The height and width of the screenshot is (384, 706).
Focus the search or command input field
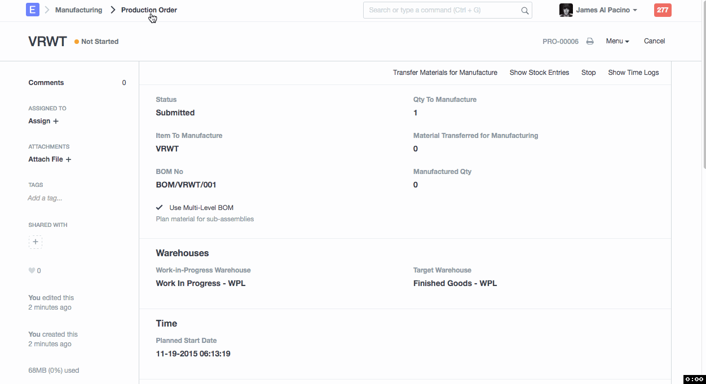443,10
